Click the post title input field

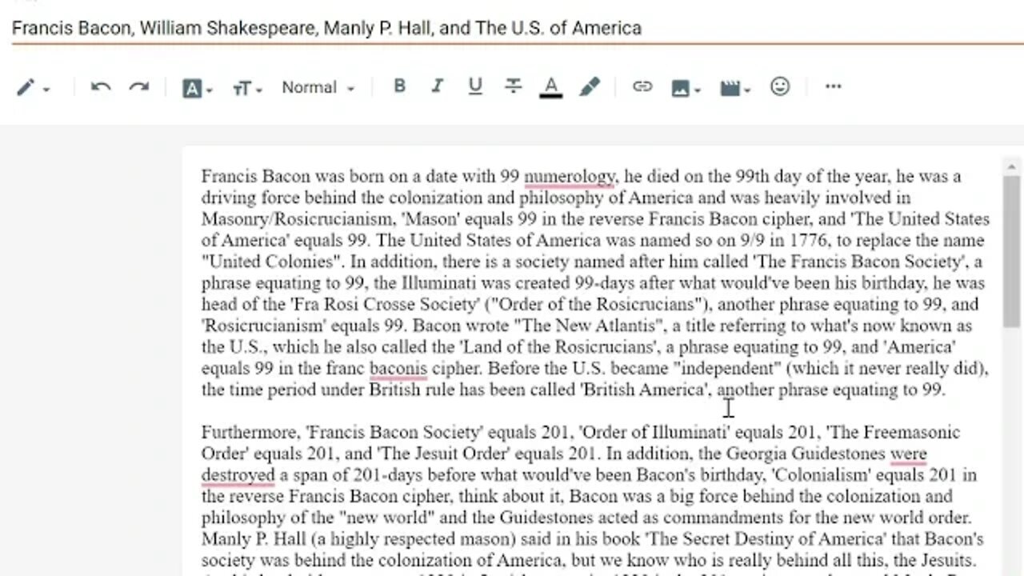click(518, 28)
